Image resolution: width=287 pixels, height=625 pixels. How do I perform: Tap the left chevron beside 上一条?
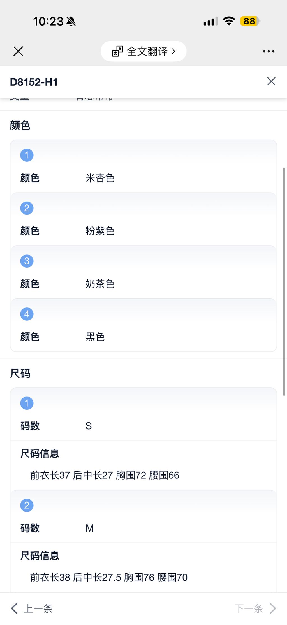coord(14,608)
